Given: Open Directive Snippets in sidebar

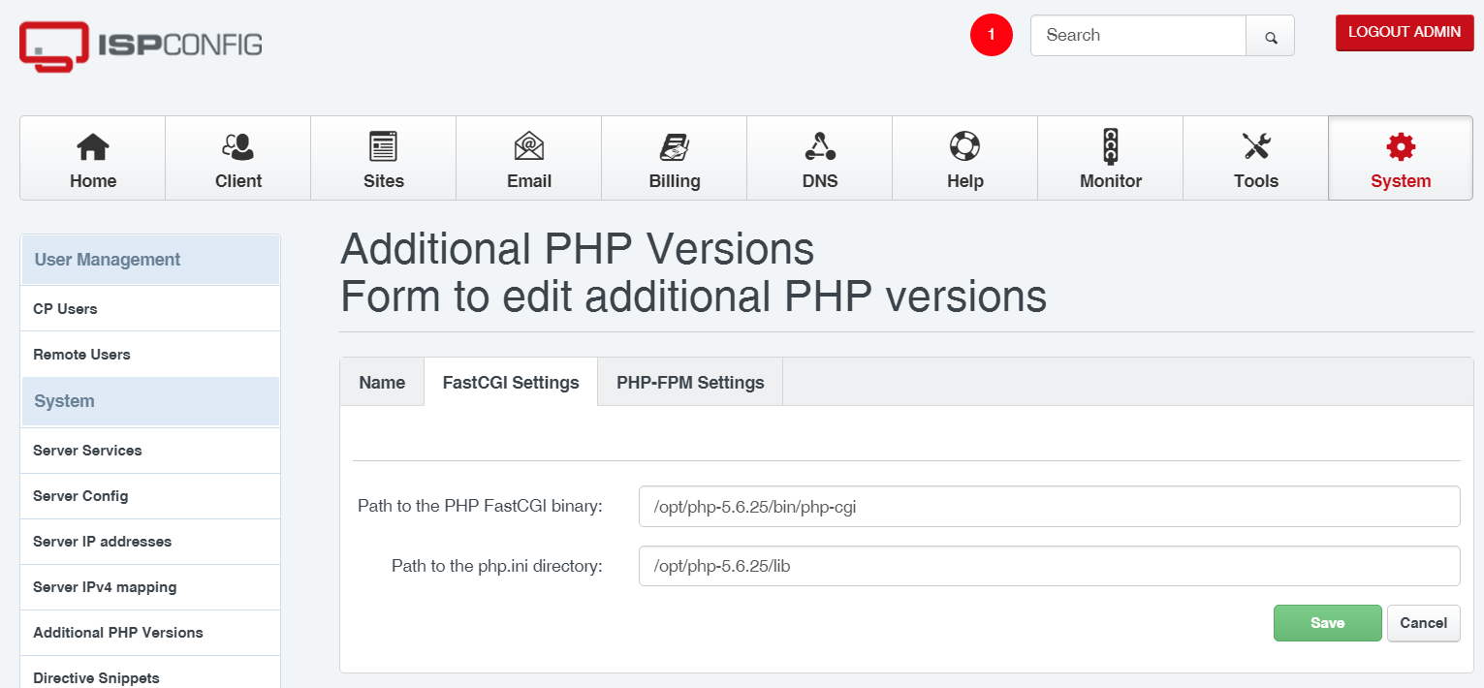Looking at the screenshot, I should (x=150, y=674).
